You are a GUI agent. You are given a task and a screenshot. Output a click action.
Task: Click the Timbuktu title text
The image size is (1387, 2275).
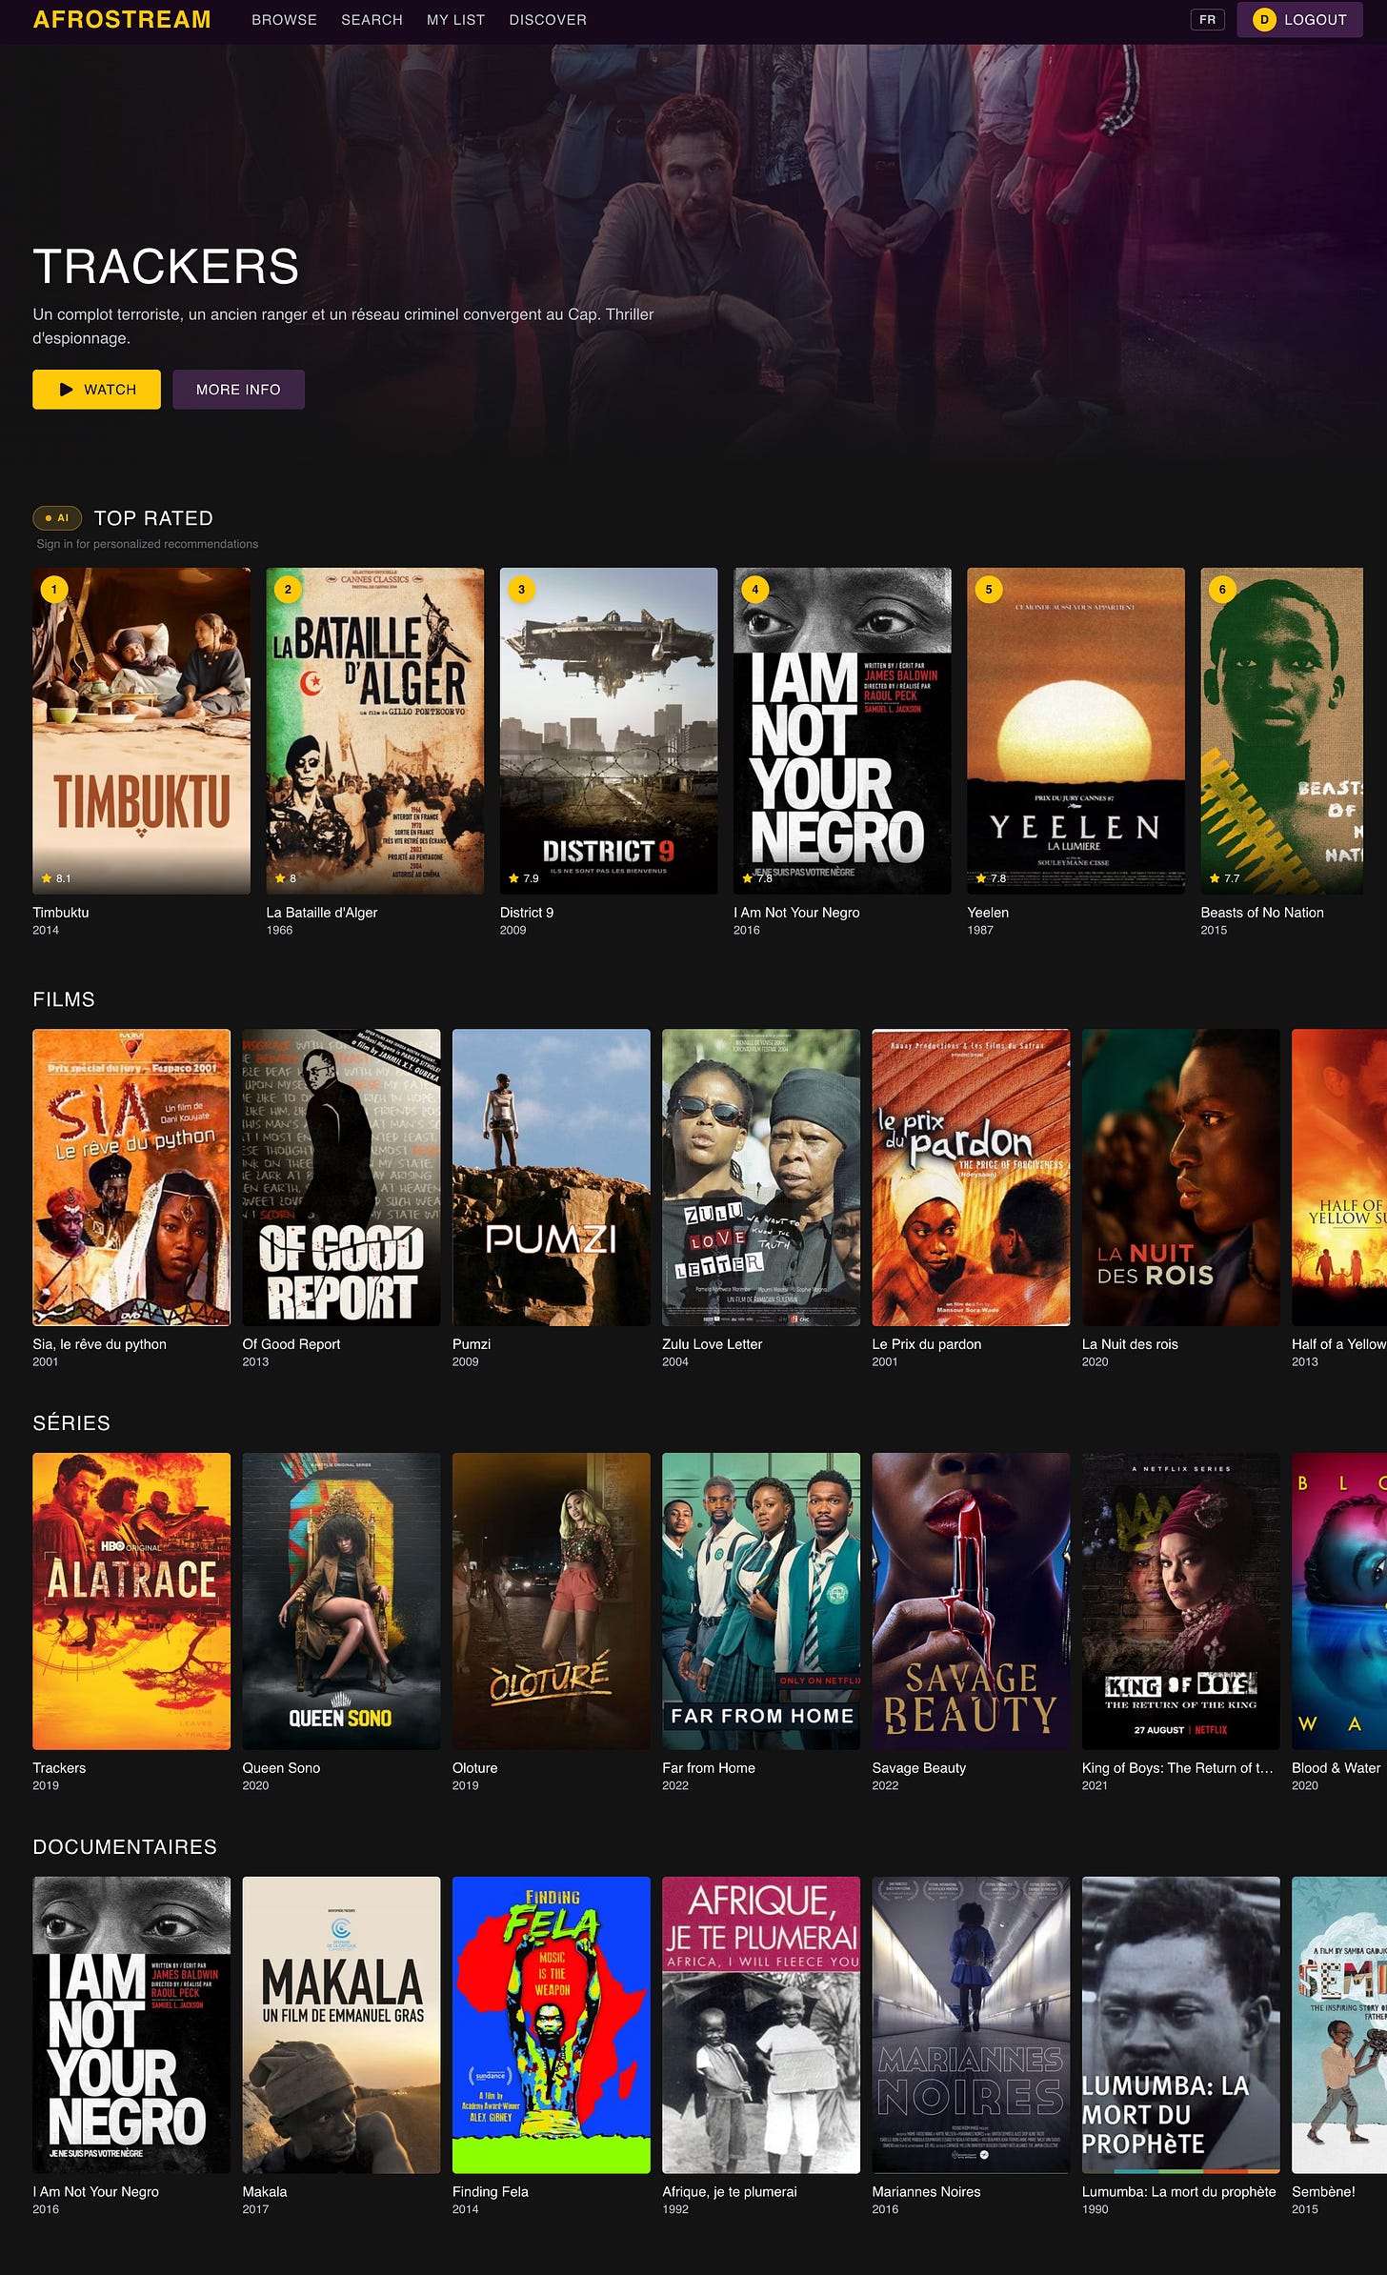[x=61, y=913]
